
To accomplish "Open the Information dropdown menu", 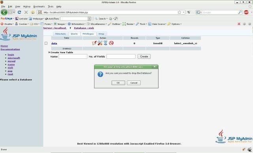I will click(76, 24).
